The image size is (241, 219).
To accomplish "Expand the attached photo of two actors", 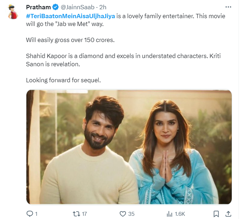I will [129, 147].
